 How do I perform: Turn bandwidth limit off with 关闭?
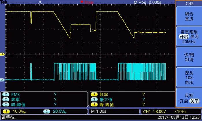pyautogui.click(x=194, y=37)
